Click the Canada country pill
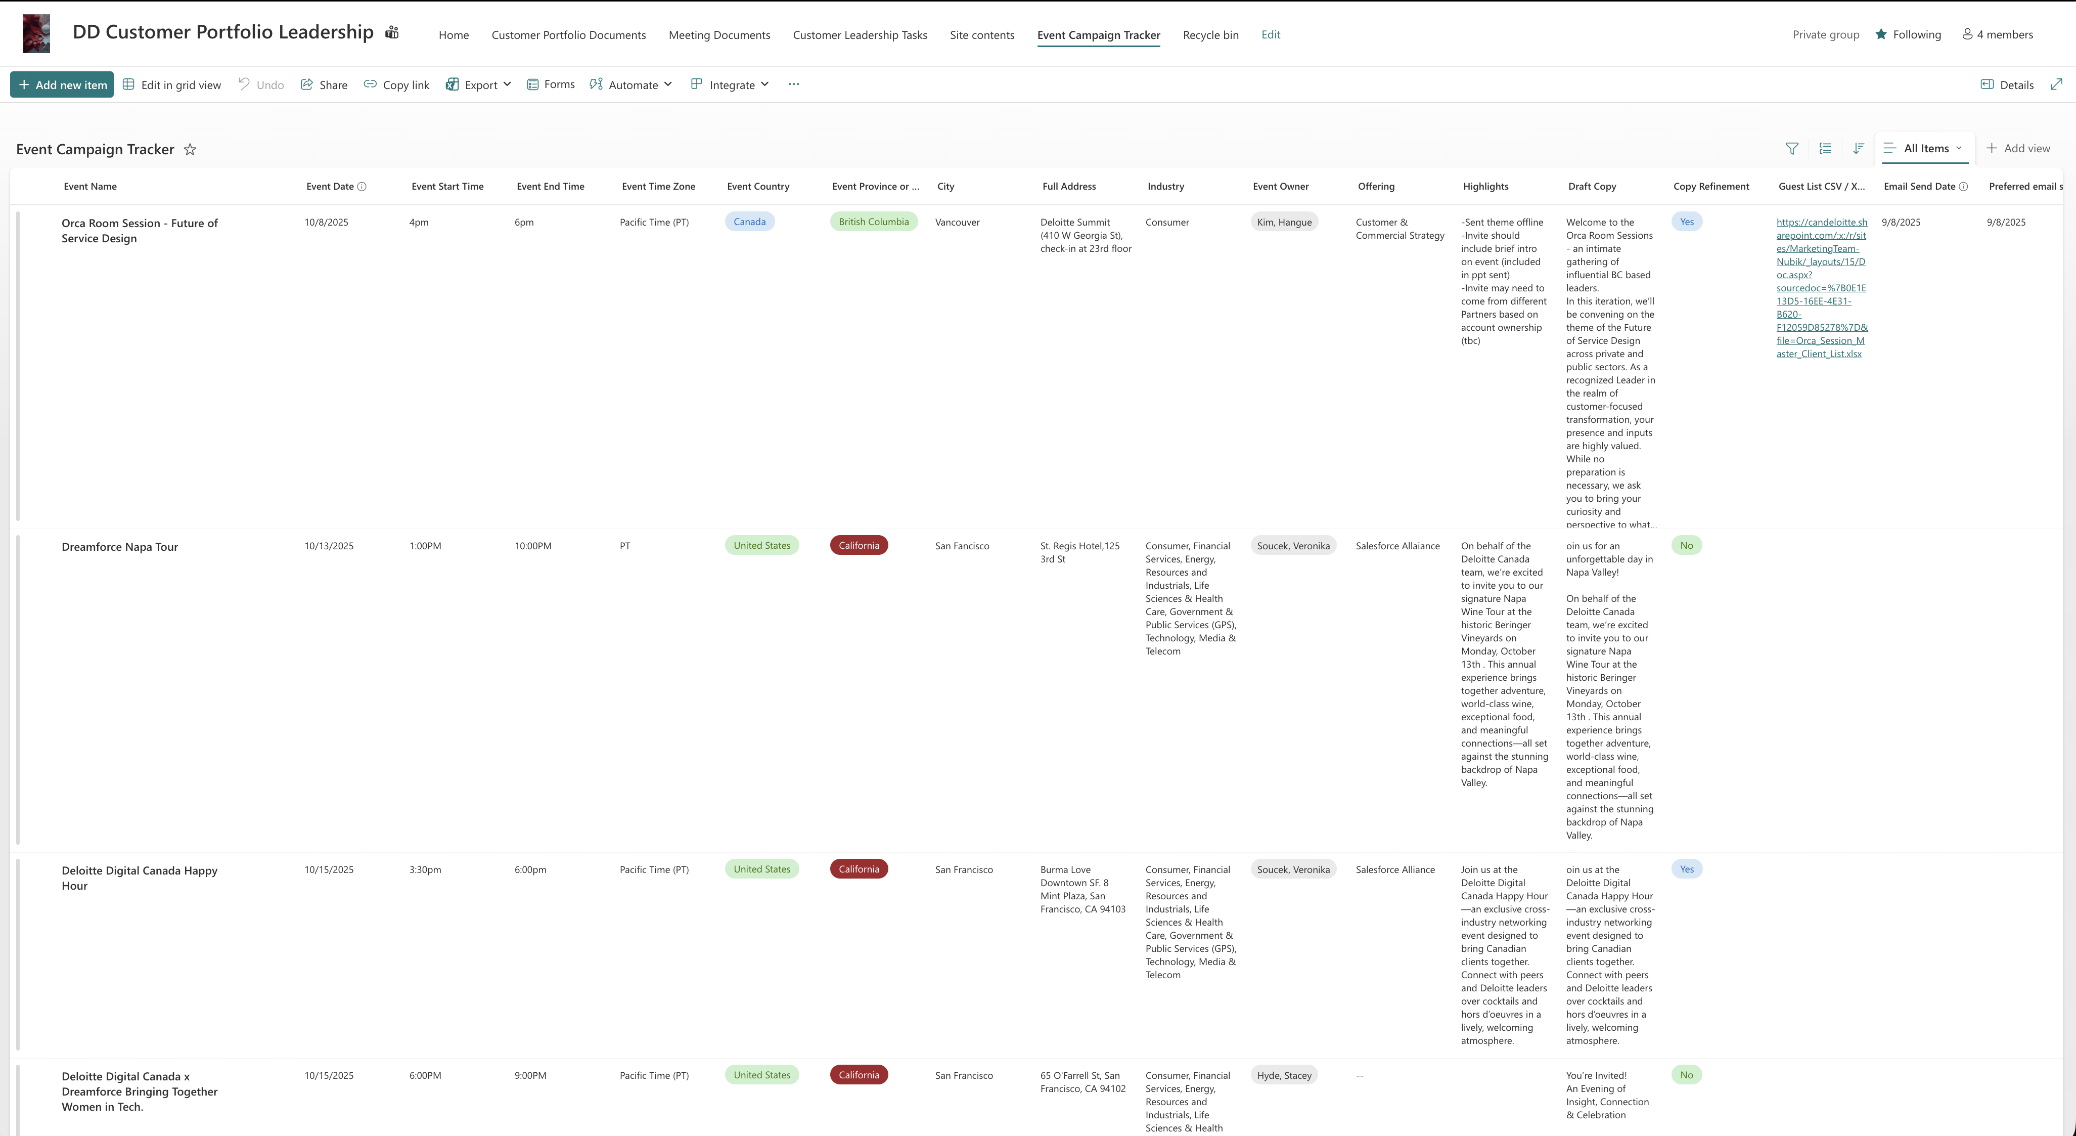Screen dimensions: 2076x1136 tap(749, 222)
